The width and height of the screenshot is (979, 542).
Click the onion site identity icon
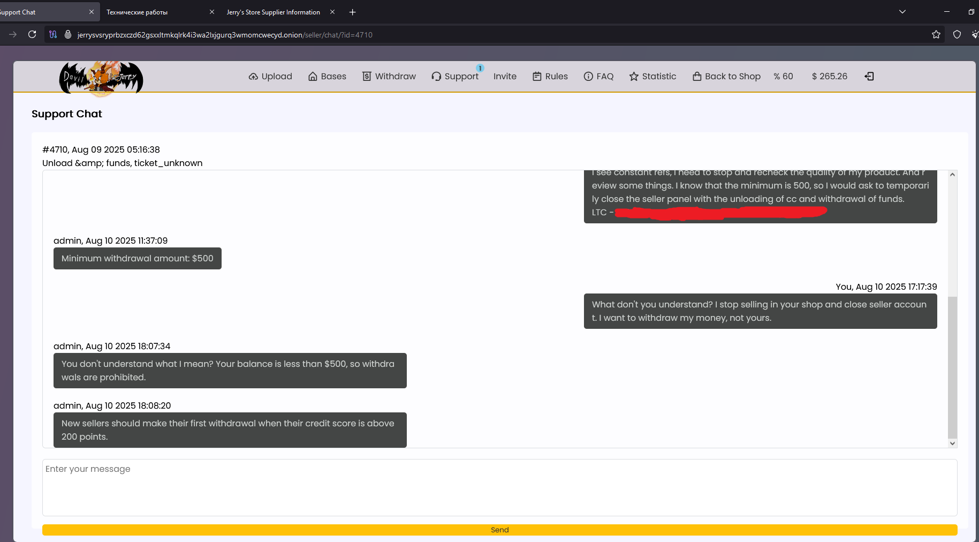click(68, 34)
